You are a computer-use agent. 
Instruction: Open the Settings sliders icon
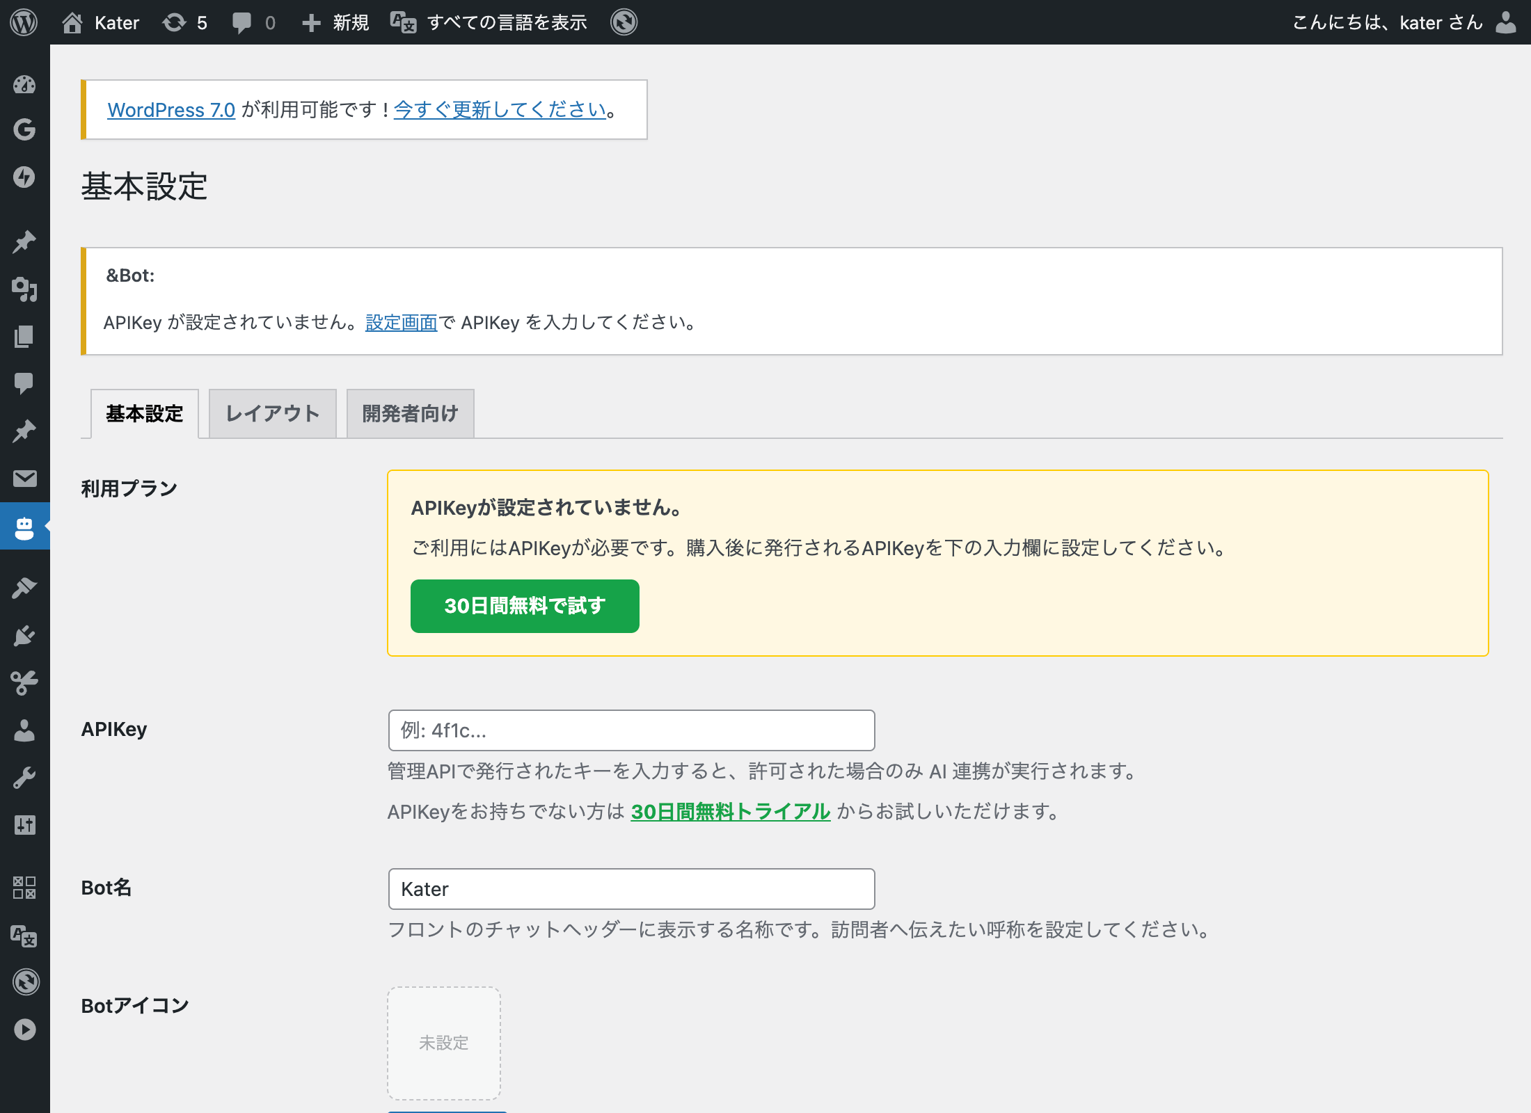24,825
